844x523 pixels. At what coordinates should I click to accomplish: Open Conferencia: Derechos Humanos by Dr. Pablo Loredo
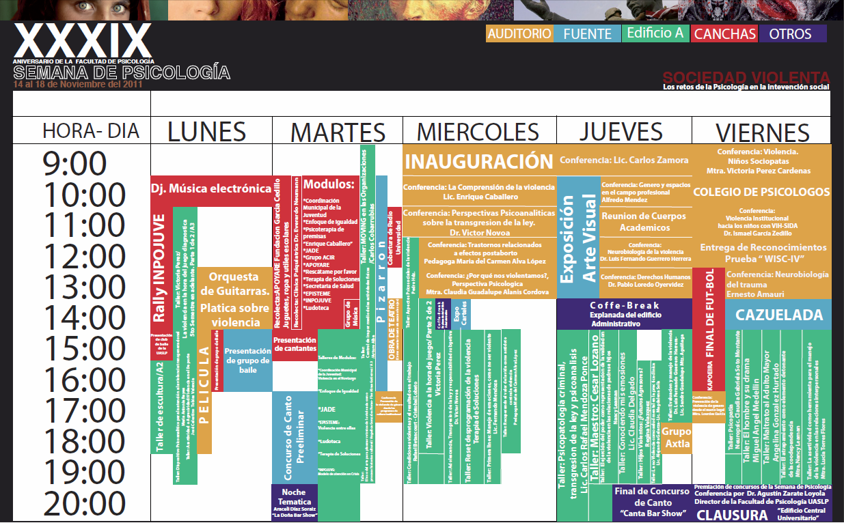pyautogui.click(x=646, y=283)
